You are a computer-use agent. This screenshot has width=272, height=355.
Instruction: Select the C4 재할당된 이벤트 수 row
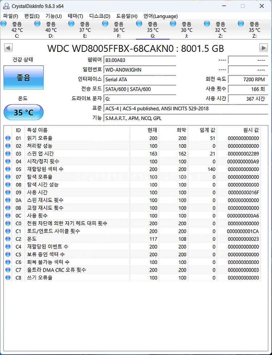pyautogui.click(x=132, y=247)
